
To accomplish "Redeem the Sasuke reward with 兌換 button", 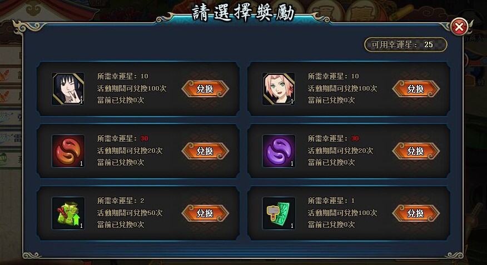I will [x=205, y=89].
